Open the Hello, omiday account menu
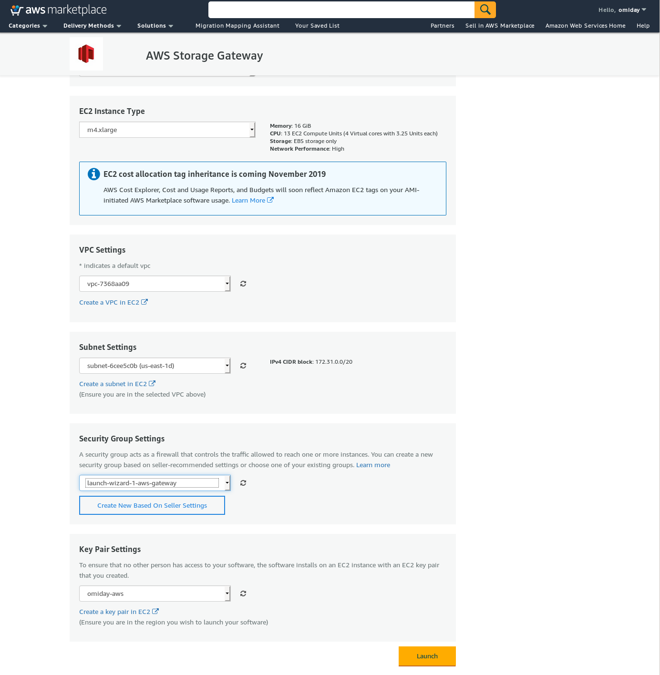The image size is (660, 675). coord(622,10)
